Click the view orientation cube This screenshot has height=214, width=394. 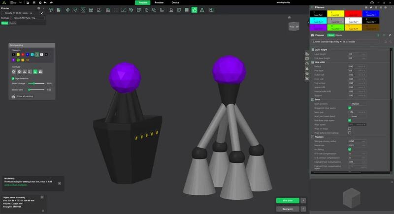tap(294, 27)
